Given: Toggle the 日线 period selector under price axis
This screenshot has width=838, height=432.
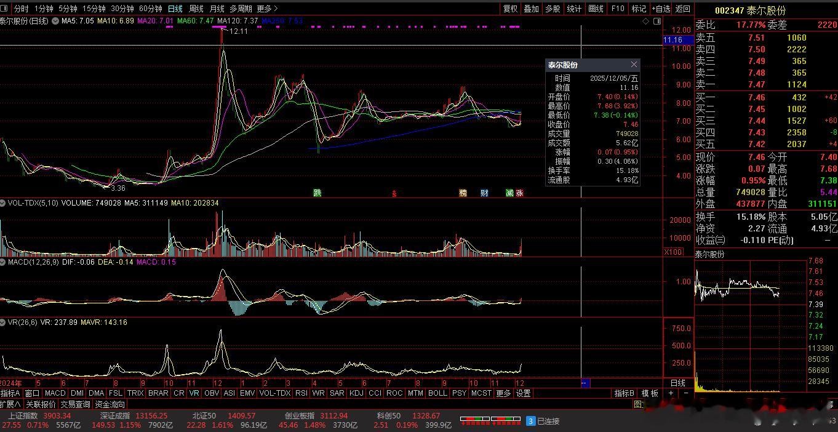Looking at the screenshot, I should pos(677,383).
